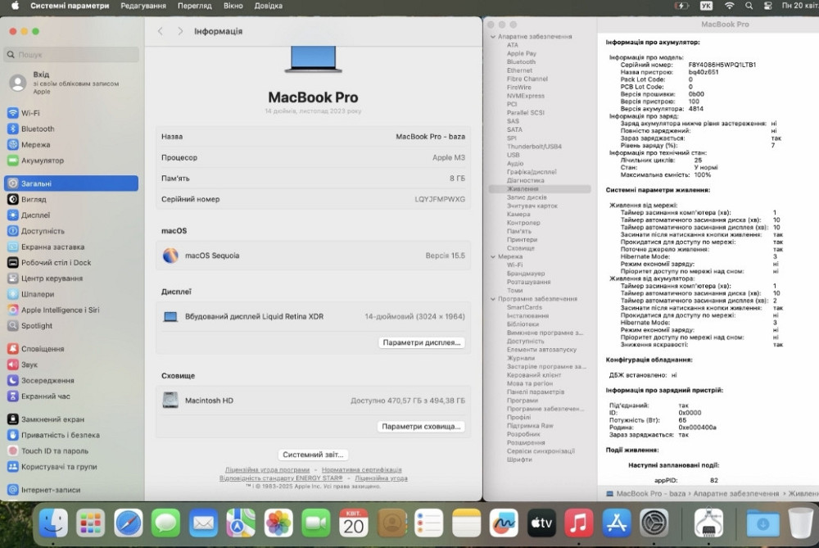The width and height of the screenshot is (819, 548).
Task: Open Дисплеї settings from sidebar
Action: click(x=29, y=215)
